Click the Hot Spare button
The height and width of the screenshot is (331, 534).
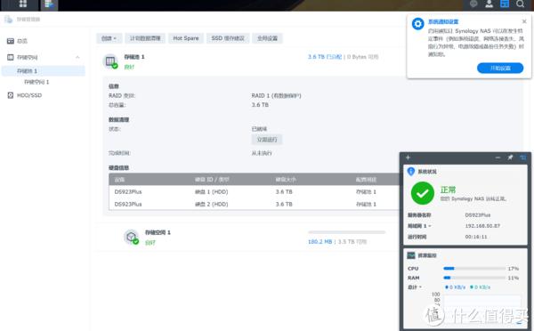coord(186,38)
